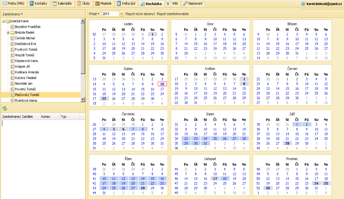
Task: Select employee Nesnídal Jan in the tree
Action: click(x=24, y=83)
